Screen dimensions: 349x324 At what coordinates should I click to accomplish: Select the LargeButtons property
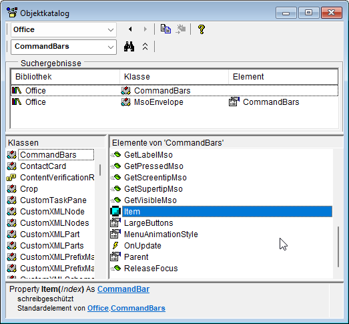tap(148, 223)
